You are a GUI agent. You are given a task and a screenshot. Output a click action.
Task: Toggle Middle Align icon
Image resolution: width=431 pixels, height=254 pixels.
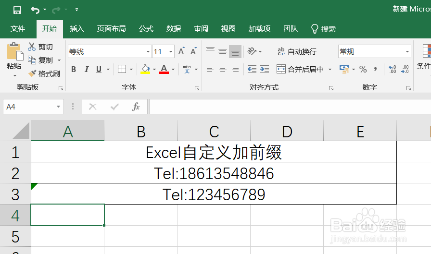[x=223, y=51]
